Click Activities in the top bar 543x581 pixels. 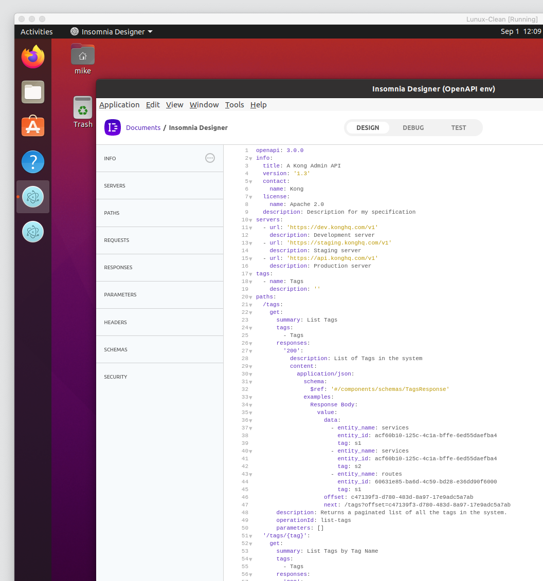(x=37, y=32)
